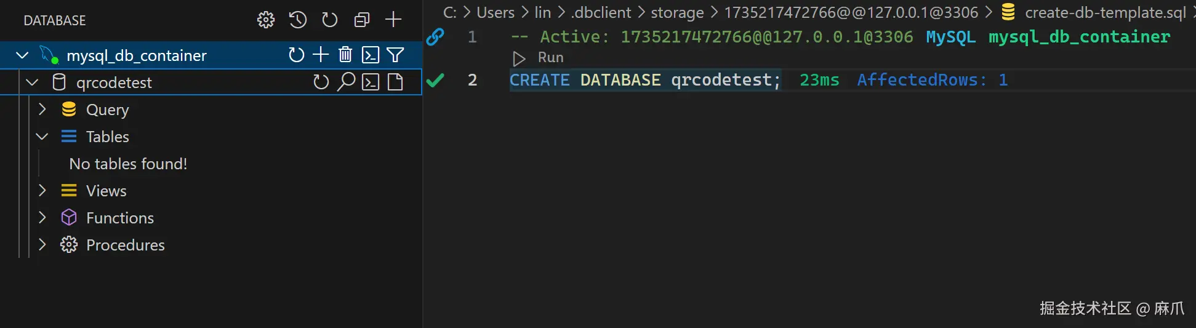Click the storage breadcrumb segment
The height and width of the screenshot is (328, 1196).
click(x=677, y=13)
